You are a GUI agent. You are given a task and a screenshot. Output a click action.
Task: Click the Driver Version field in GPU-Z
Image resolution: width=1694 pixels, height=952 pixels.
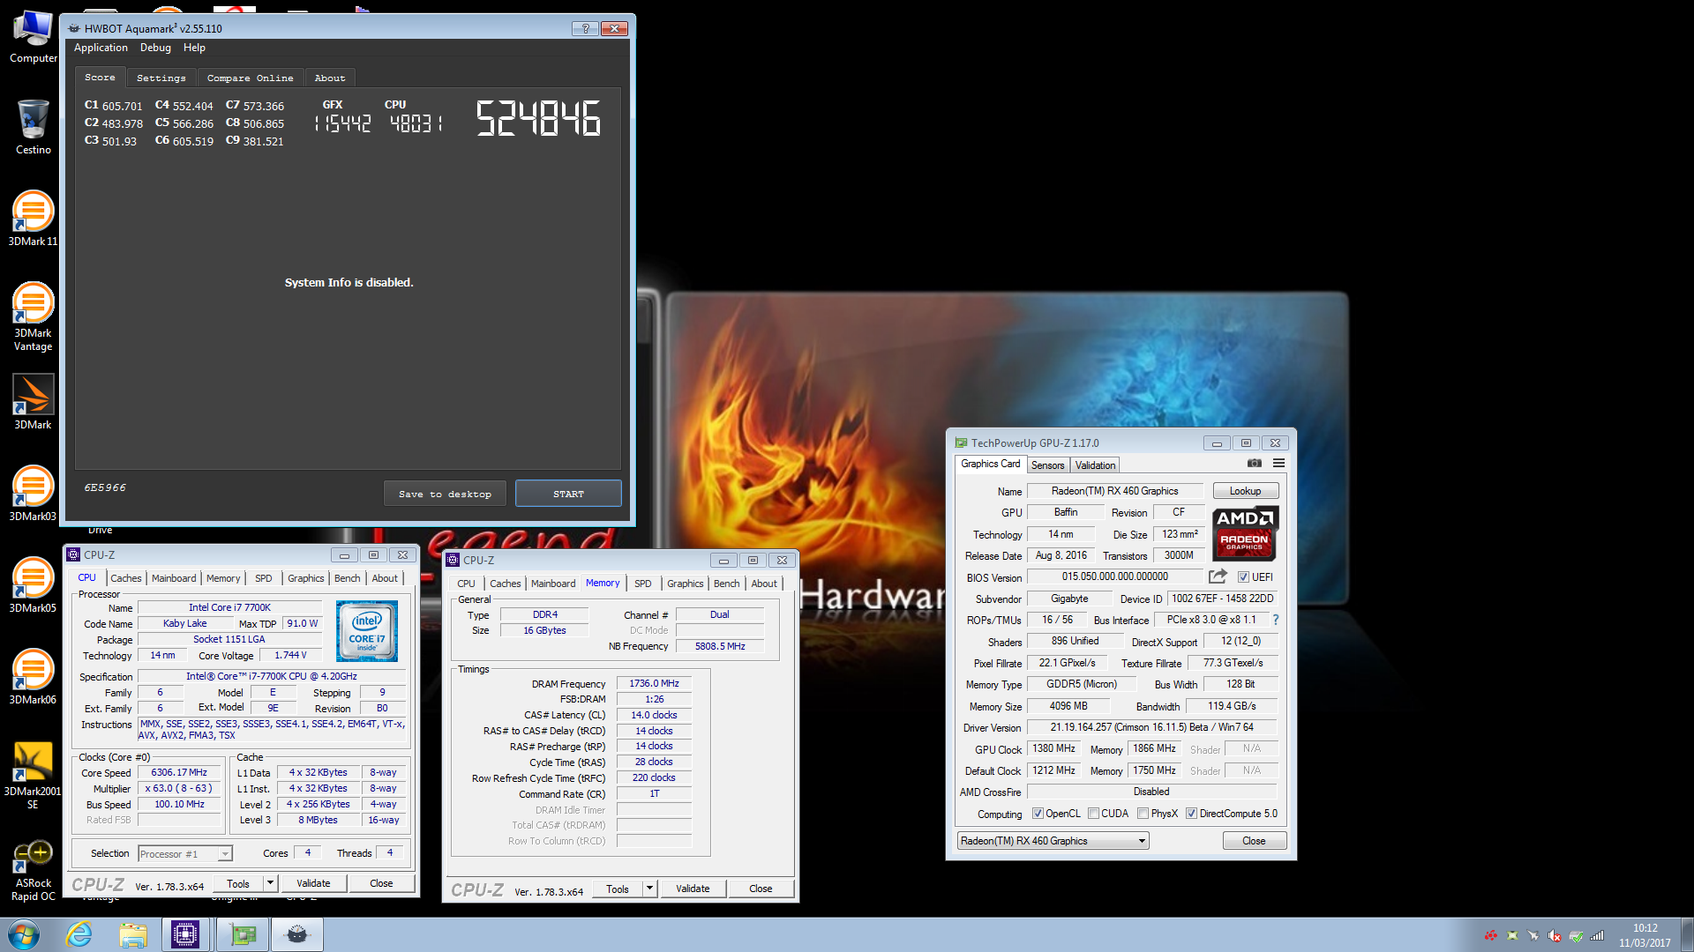tap(1151, 727)
